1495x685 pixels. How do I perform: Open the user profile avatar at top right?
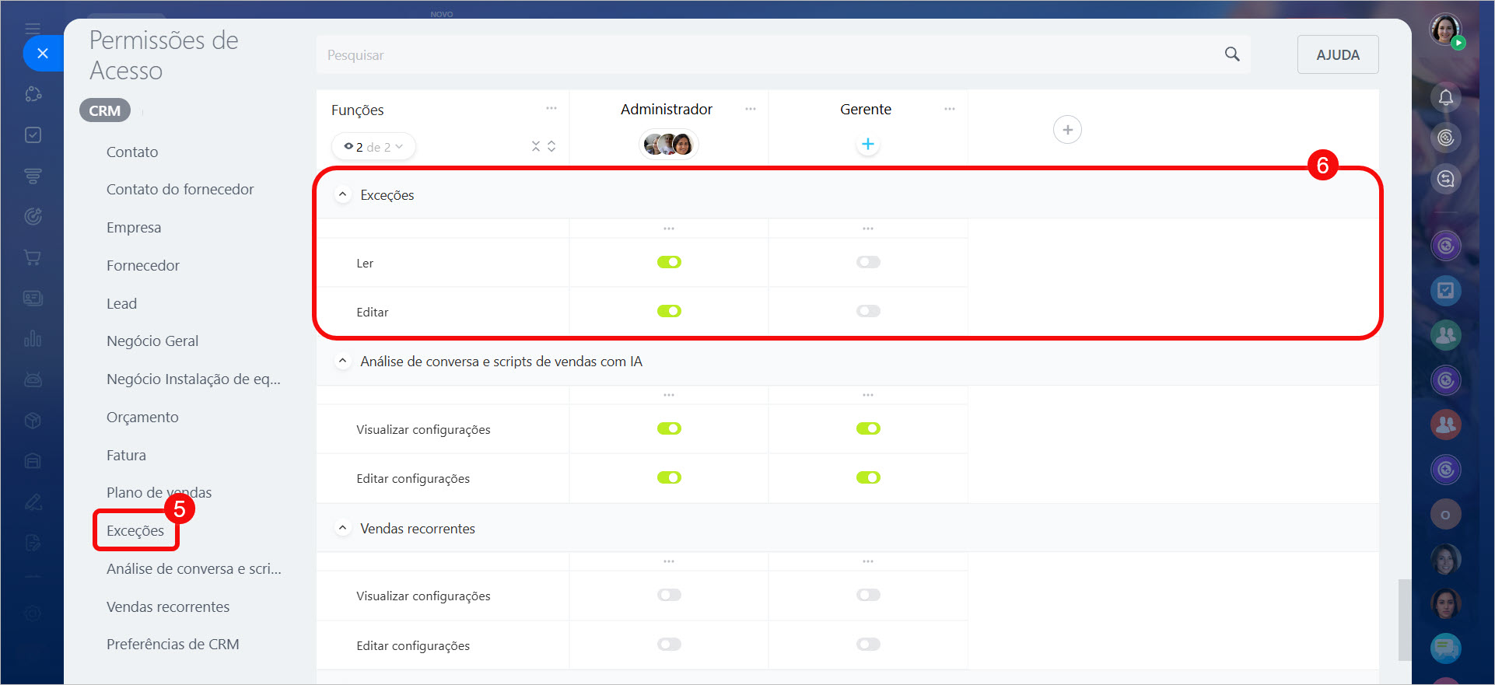[x=1445, y=31]
